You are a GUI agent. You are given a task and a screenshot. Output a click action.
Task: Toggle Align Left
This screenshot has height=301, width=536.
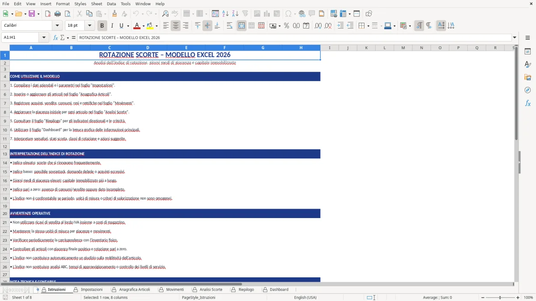(x=166, y=26)
